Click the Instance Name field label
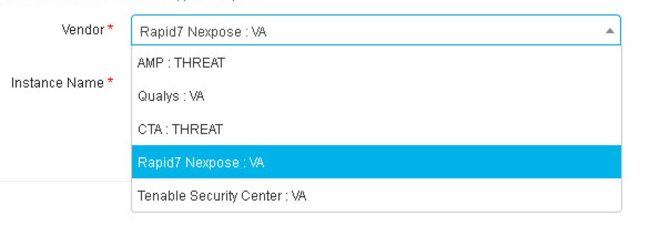This screenshot has width=660, height=236. (x=58, y=83)
